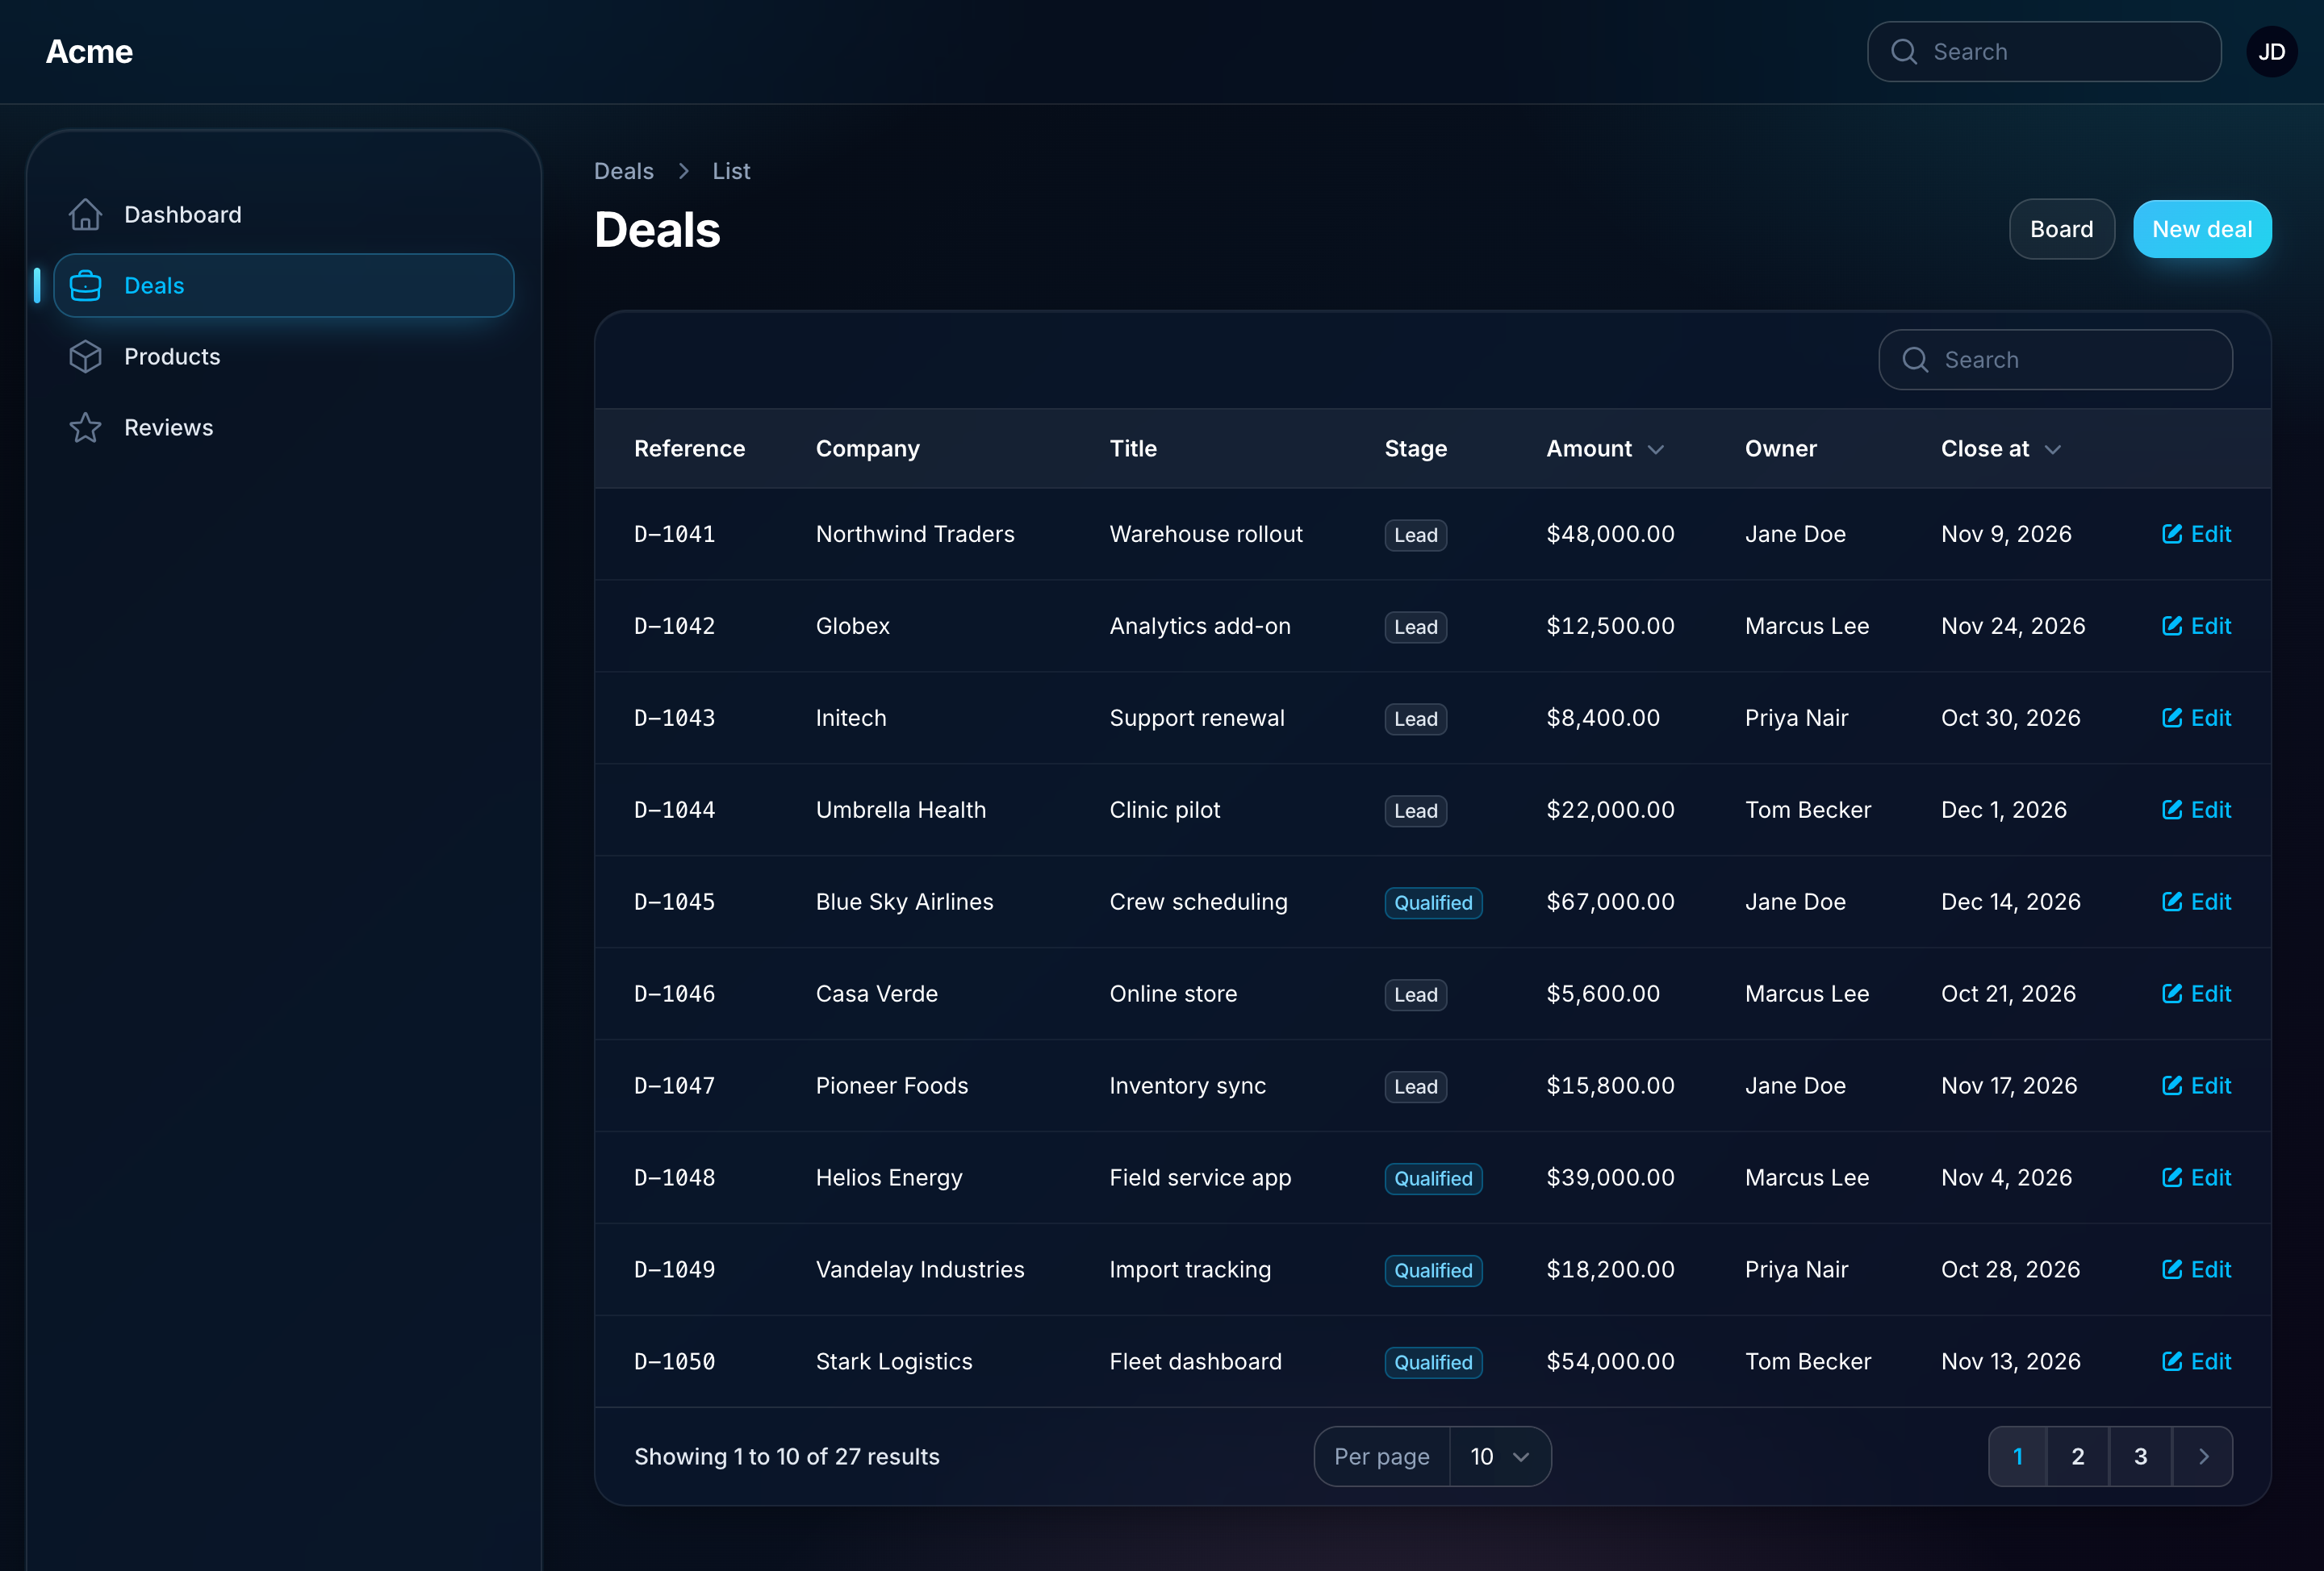Open the JD user avatar menu
This screenshot has width=2324, height=1571.
click(2272, 52)
